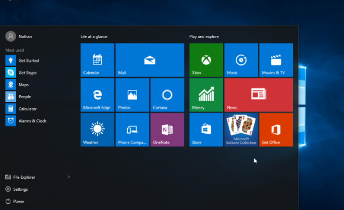Launch the OneNote tile

(x=167, y=130)
